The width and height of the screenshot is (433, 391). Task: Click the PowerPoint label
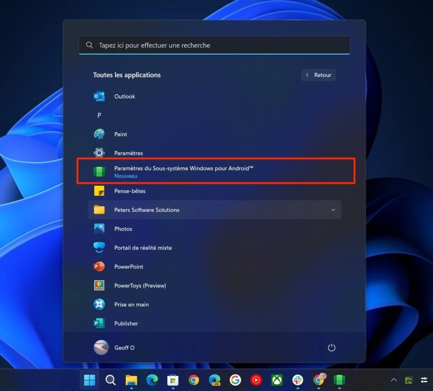click(129, 267)
